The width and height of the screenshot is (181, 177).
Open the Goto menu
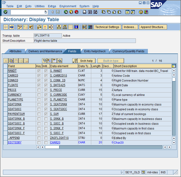coord(28,6)
